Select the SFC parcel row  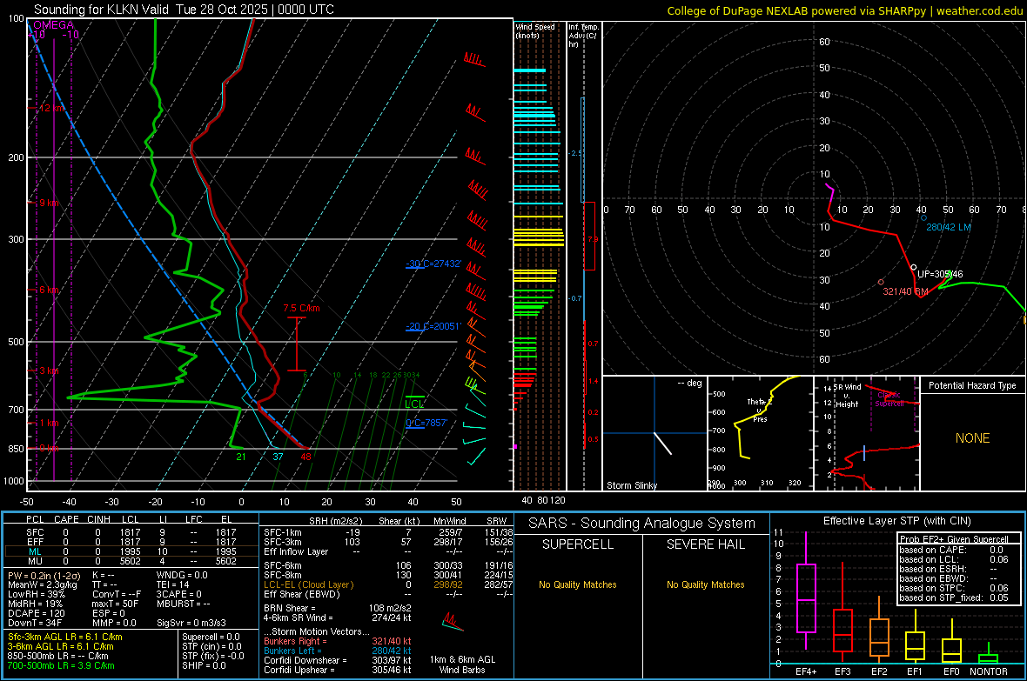pyautogui.click(x=131, y=532)
